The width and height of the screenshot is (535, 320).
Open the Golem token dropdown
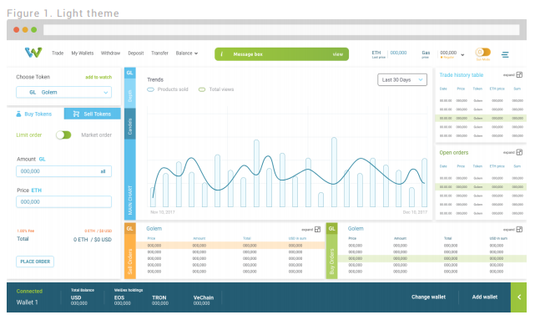coord(63,92)
